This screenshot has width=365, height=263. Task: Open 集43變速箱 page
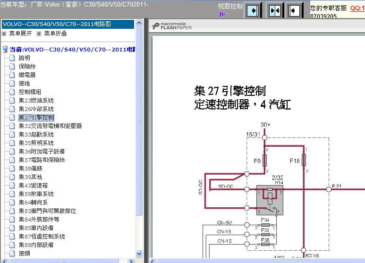pyautogui.click(x=33, y=186)
